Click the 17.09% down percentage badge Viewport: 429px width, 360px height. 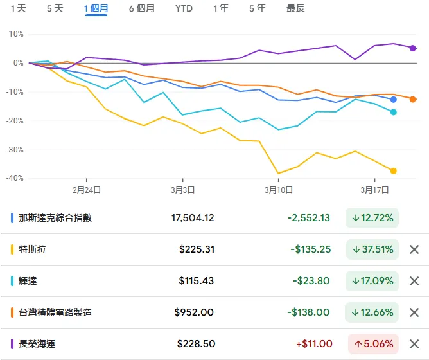point(372,281)
